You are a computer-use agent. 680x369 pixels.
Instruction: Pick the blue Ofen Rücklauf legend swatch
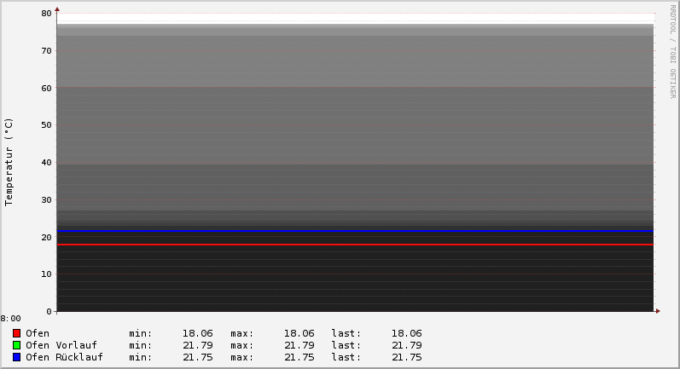tap(16, 357)
